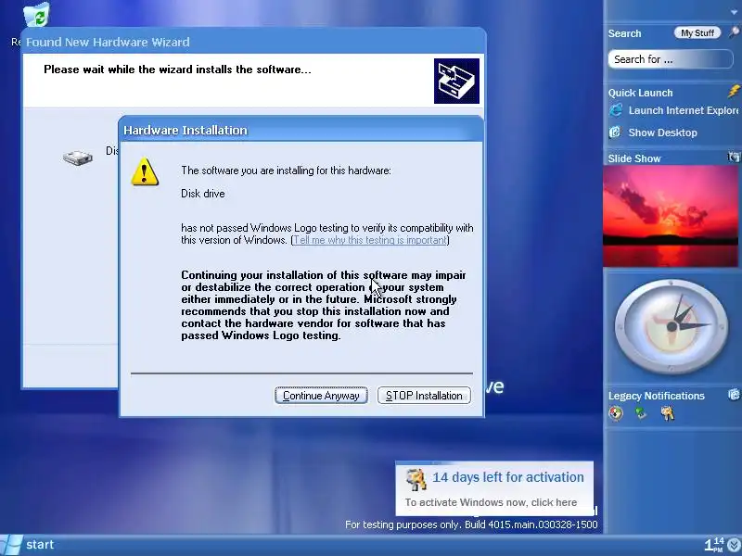Click the analog clock in sidebar
This screenshot has height=556, width=742.
tap(671, 326)
